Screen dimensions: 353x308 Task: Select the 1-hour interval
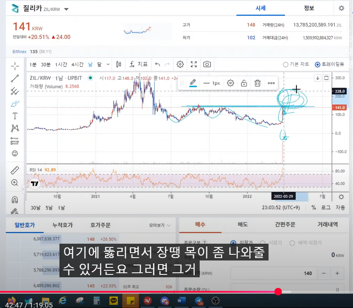click(61, 65)
